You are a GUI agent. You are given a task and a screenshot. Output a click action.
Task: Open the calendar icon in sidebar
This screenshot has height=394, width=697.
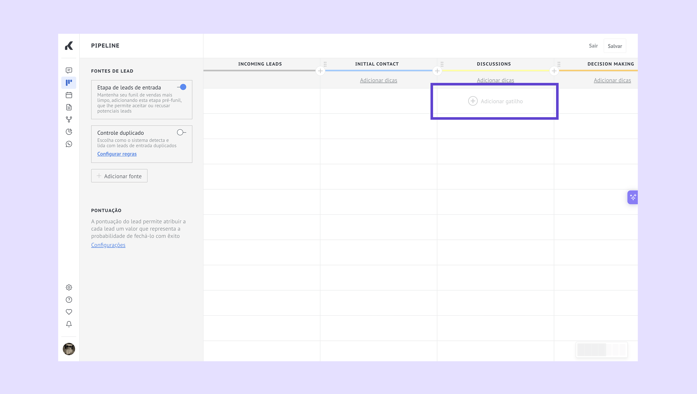69,95
